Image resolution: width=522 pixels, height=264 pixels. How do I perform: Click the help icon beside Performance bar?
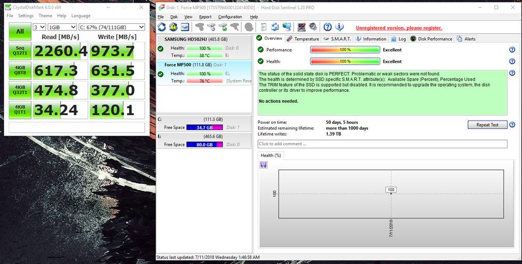[x=512, y=49]
